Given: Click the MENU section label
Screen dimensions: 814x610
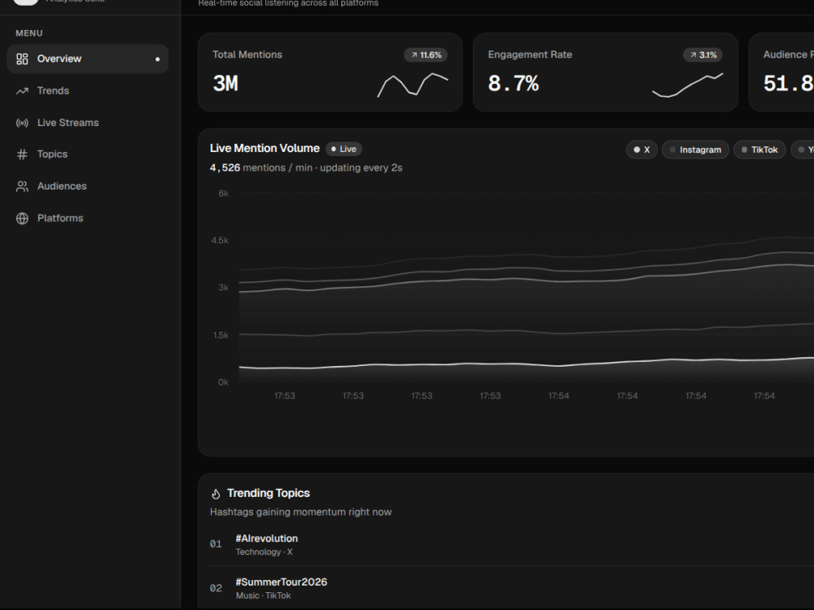Looking at the screenshot, I should point(29,33).
